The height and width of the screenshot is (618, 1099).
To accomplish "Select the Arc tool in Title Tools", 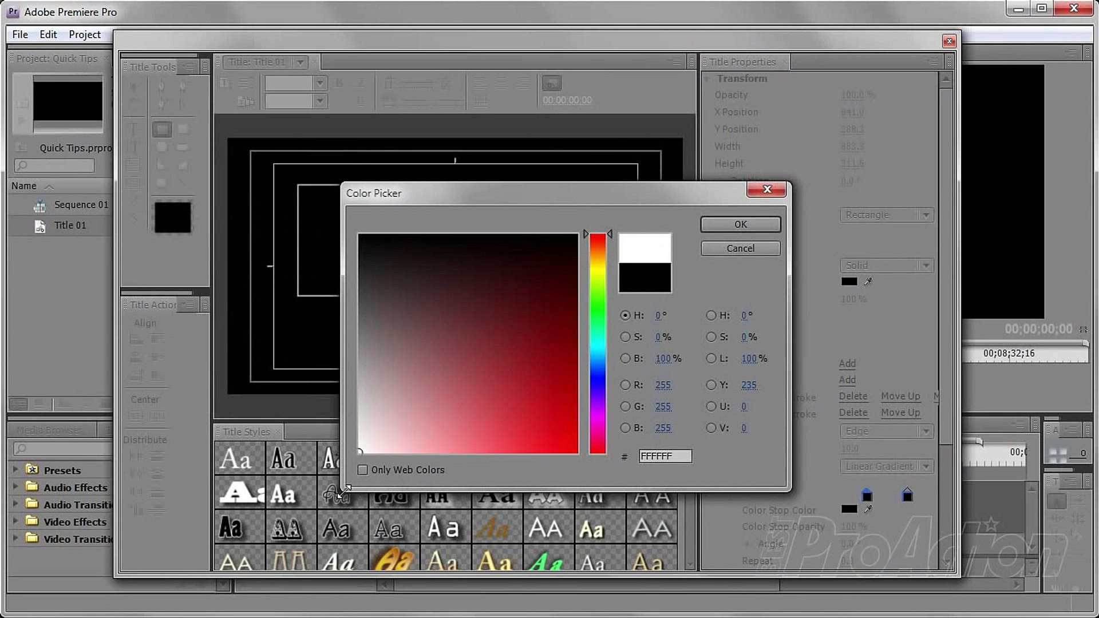I will click(x=183, y=166).
